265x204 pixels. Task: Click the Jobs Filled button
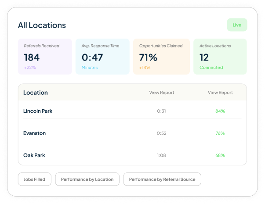pos(34,179)
